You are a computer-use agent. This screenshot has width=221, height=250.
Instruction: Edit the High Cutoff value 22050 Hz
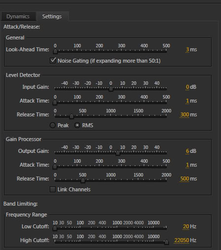[x=182, y=240]
